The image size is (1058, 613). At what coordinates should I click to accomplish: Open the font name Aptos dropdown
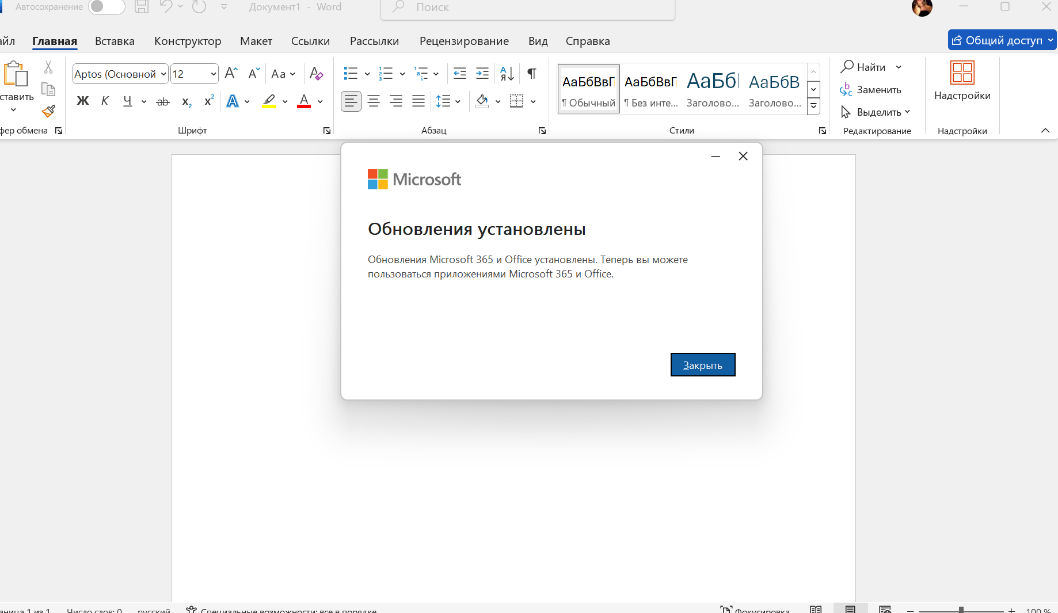point(164,74)
